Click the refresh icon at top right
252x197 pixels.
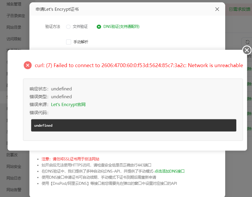(x=248, y=42)
